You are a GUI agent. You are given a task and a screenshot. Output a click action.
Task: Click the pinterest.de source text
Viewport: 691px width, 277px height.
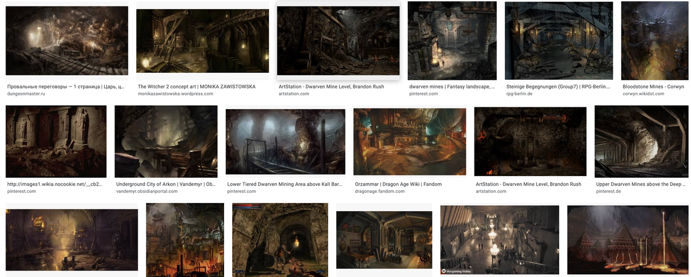pyautogui.click(x=609, y=192)
